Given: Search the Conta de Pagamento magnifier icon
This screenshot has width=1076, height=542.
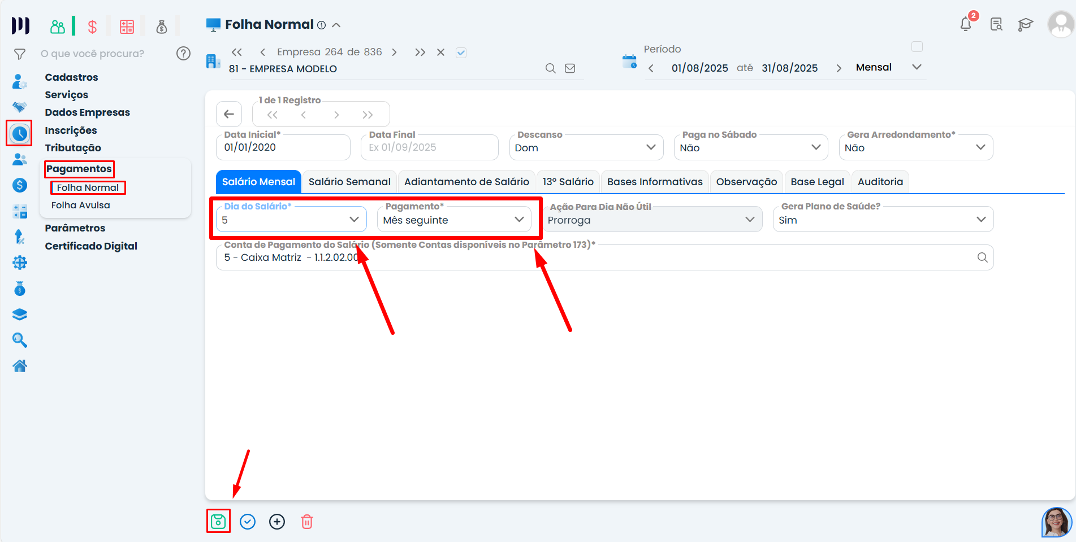Looking at the screenshot, I should click(982, 257).
